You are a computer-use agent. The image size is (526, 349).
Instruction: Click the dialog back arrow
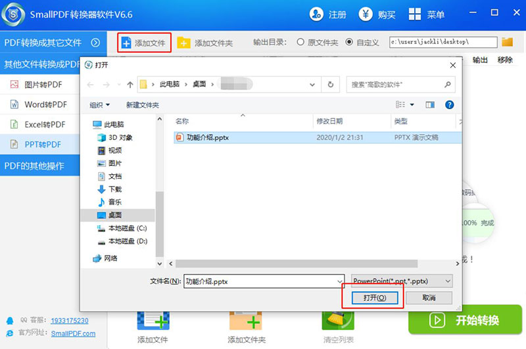tap(90, 85)
